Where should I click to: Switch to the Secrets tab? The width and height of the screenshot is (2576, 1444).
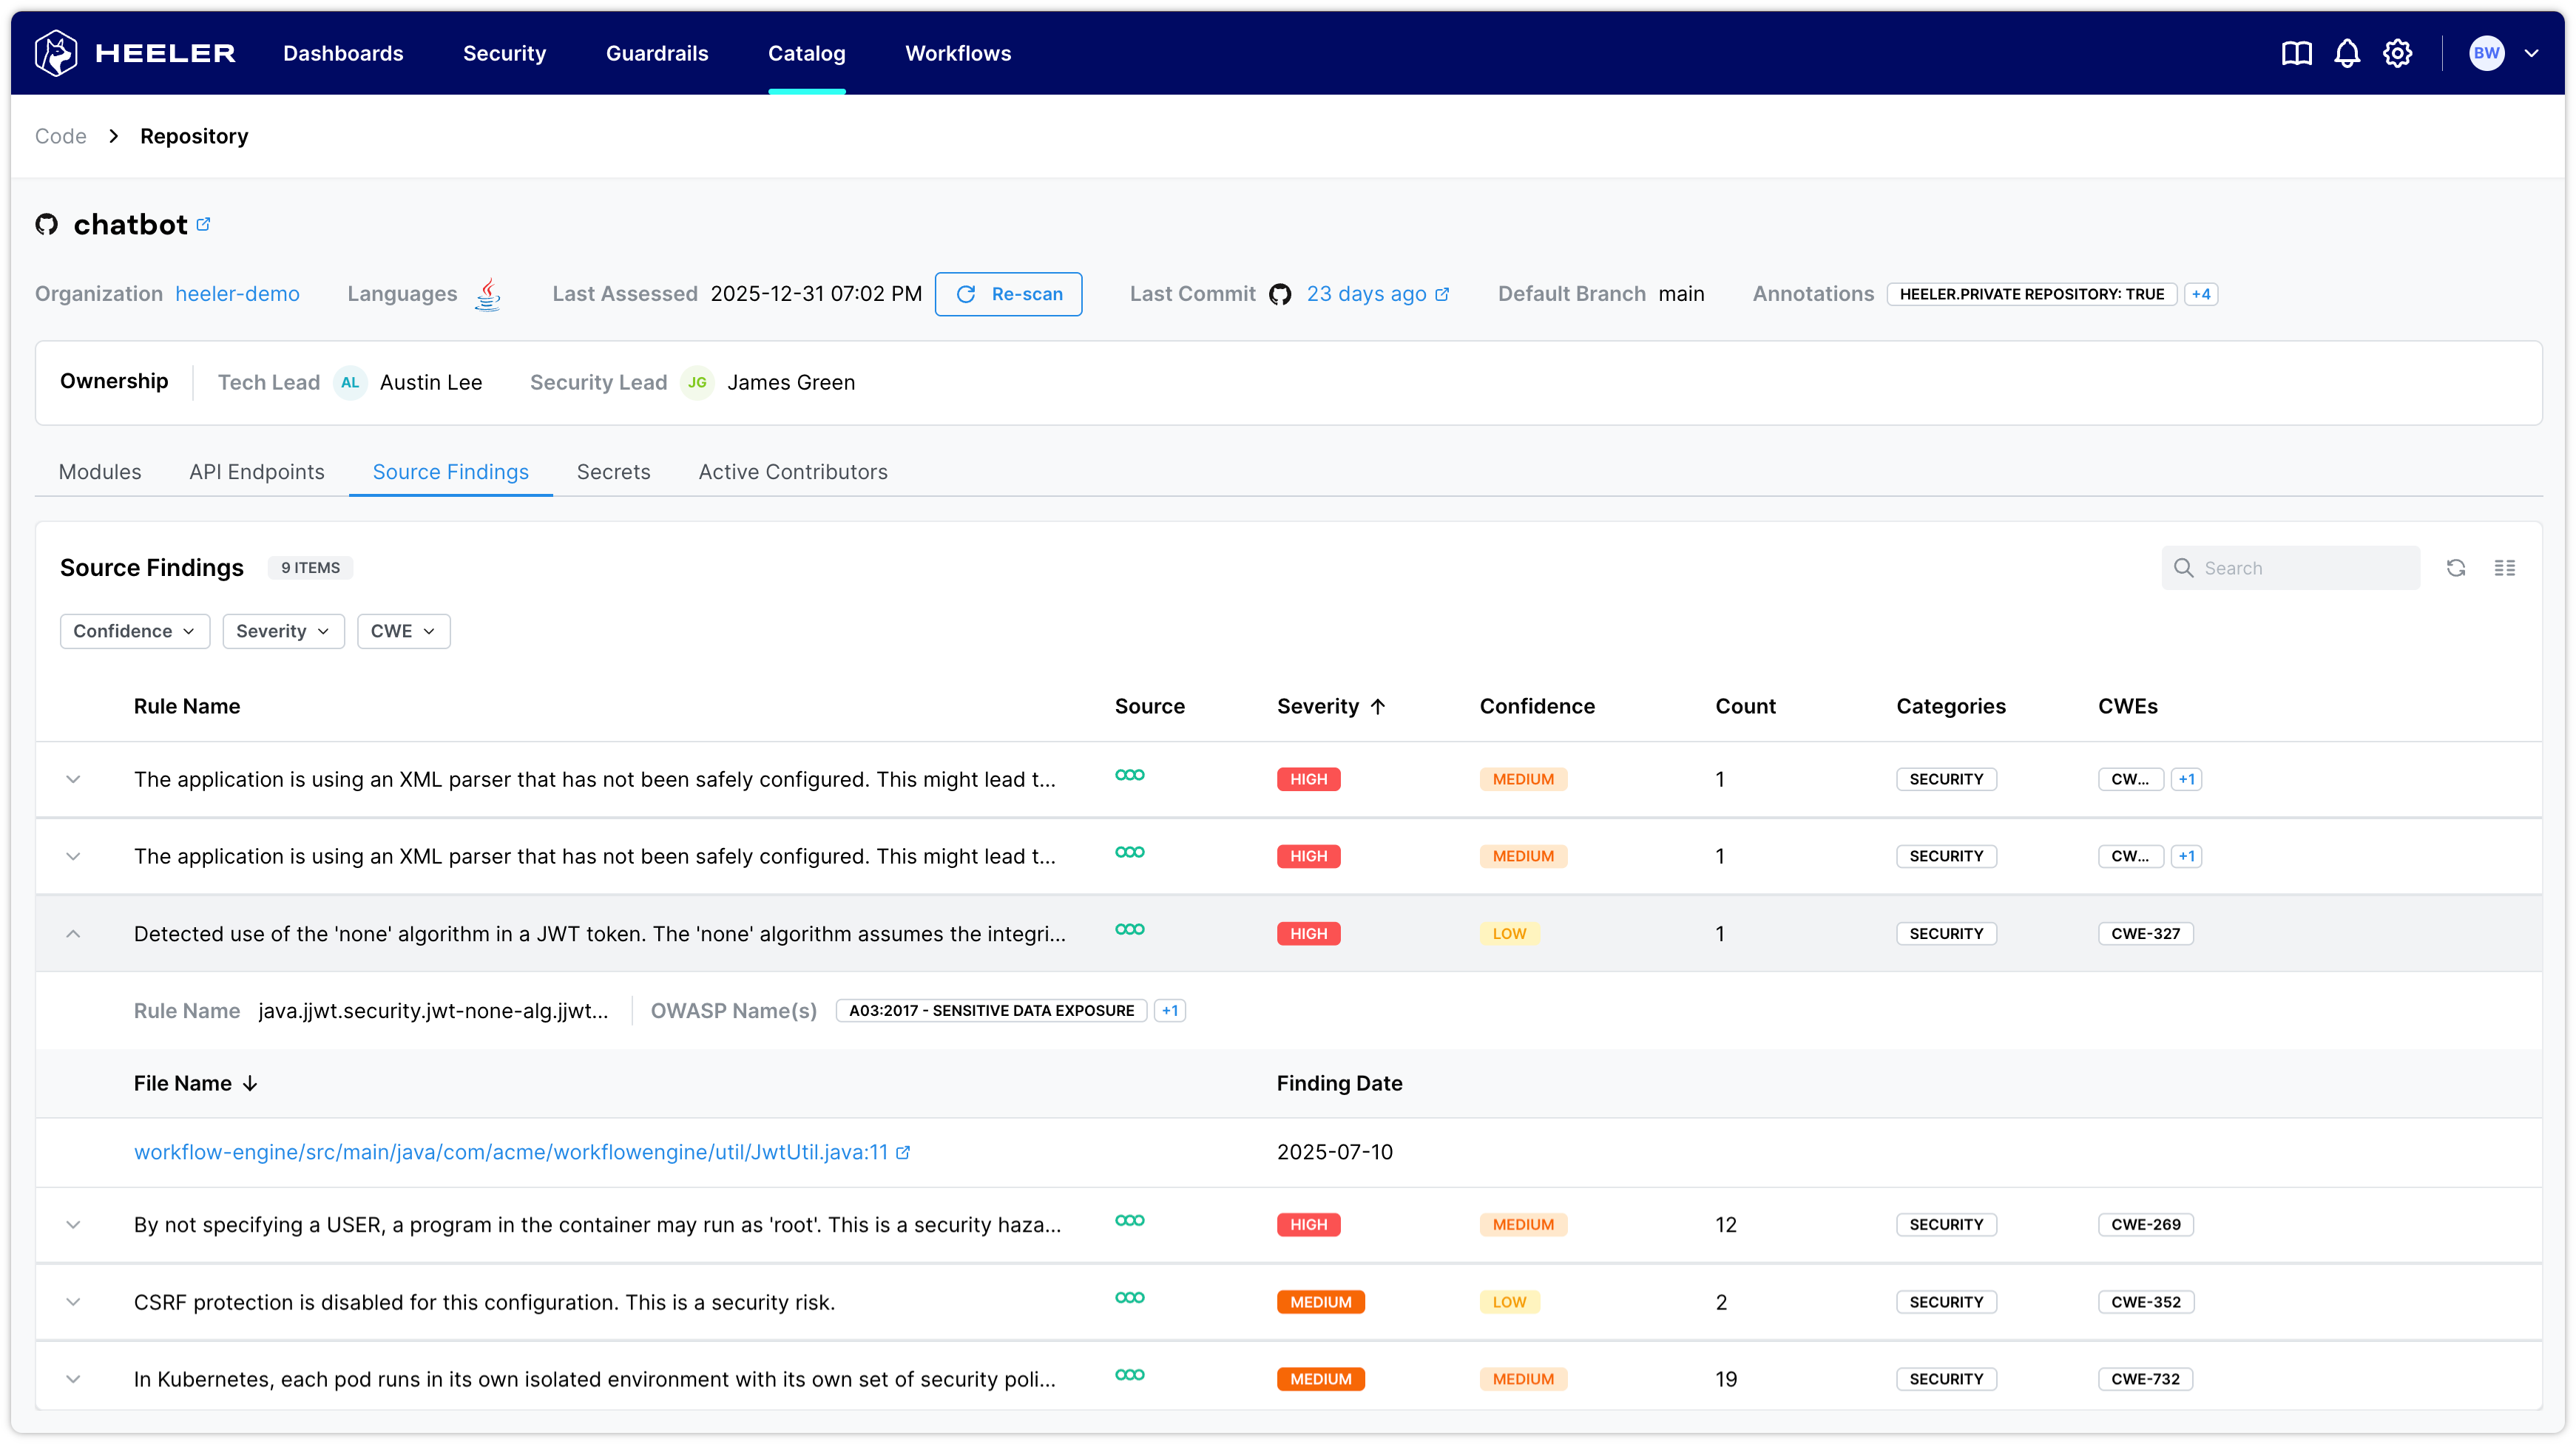click(x=613, y=472)
